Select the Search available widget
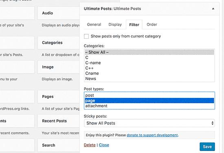The width and height of the screenshot is (224, 153). click(58, 145)
